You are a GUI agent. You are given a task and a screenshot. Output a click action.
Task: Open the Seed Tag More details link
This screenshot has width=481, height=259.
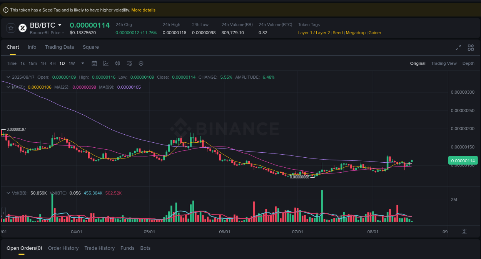(143, 10)
